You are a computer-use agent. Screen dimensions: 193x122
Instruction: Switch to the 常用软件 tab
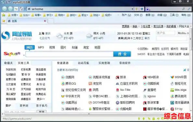click(x=125, y=63)
